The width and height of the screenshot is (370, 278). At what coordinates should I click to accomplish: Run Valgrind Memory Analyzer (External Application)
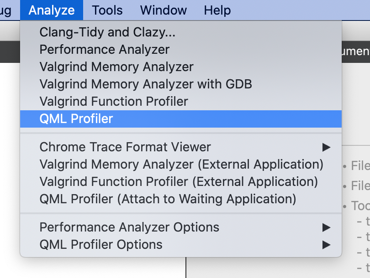pos(181,165)
